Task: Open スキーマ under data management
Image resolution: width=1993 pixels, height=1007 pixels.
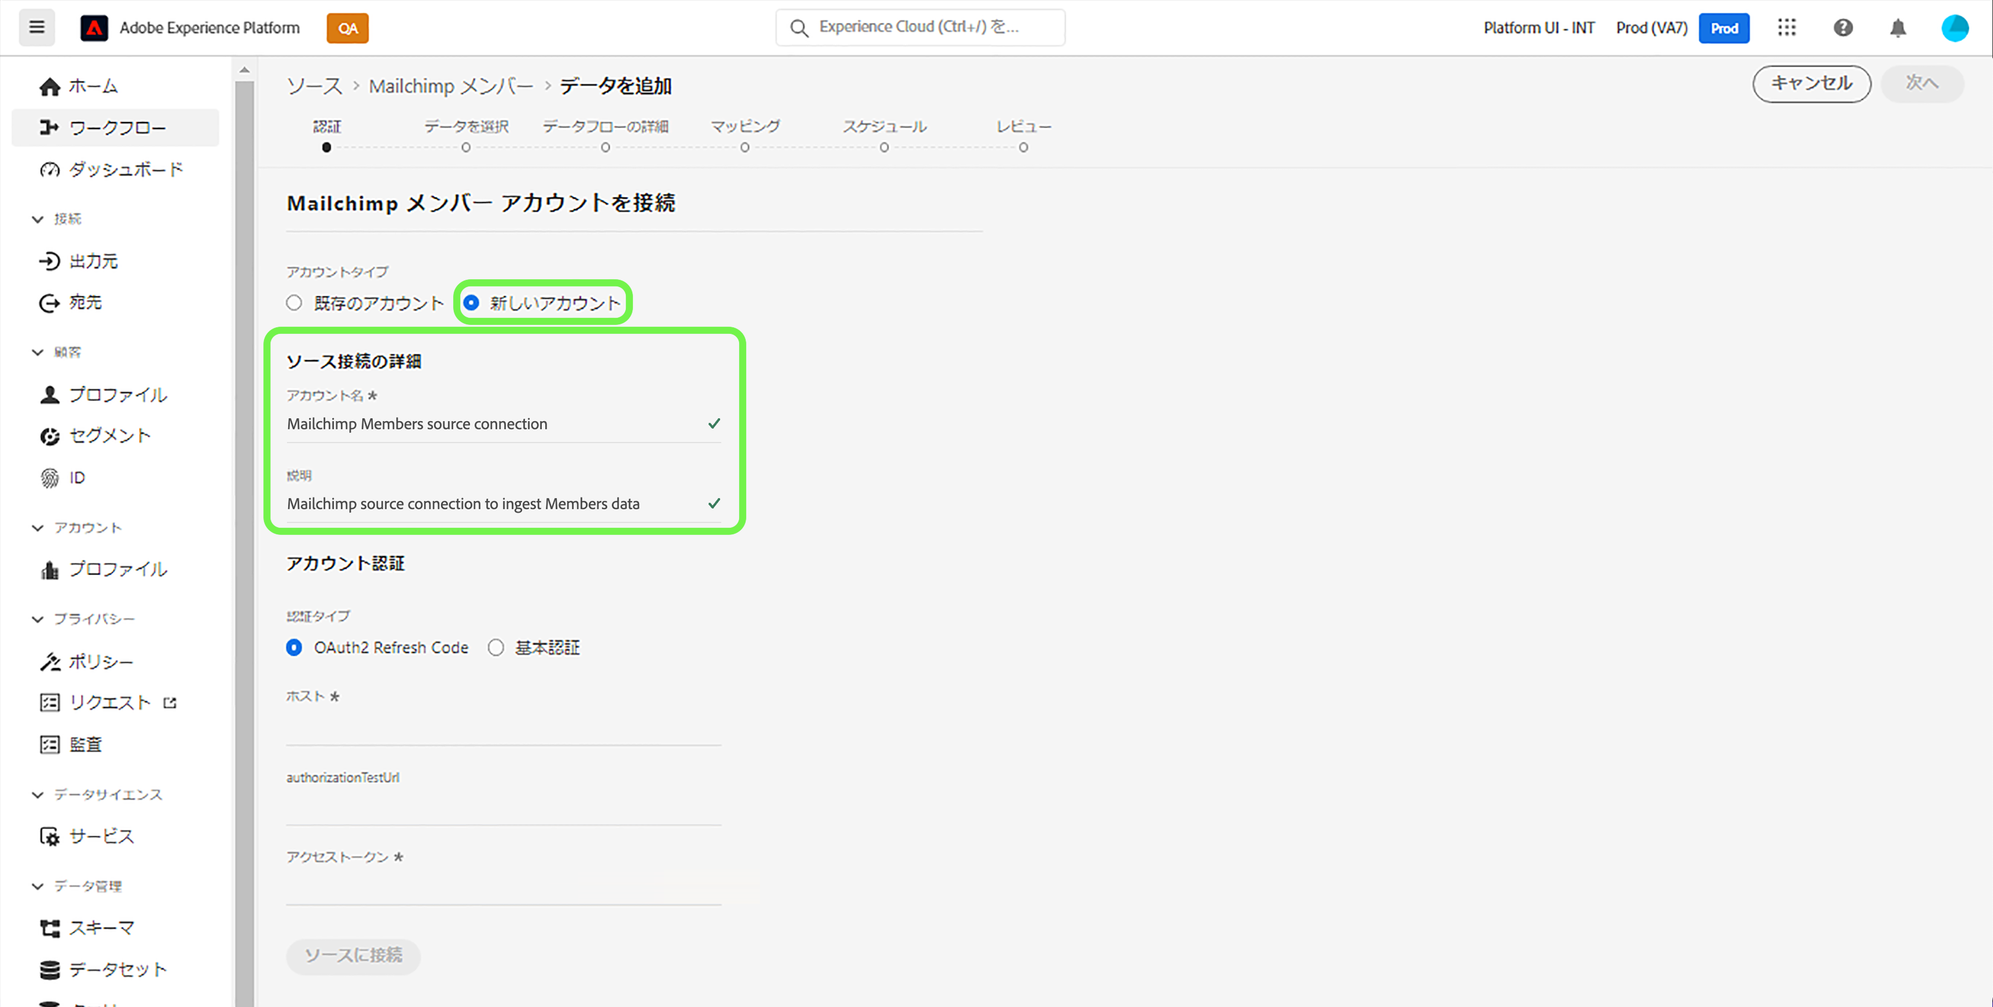Action: [x=101, y=928]
